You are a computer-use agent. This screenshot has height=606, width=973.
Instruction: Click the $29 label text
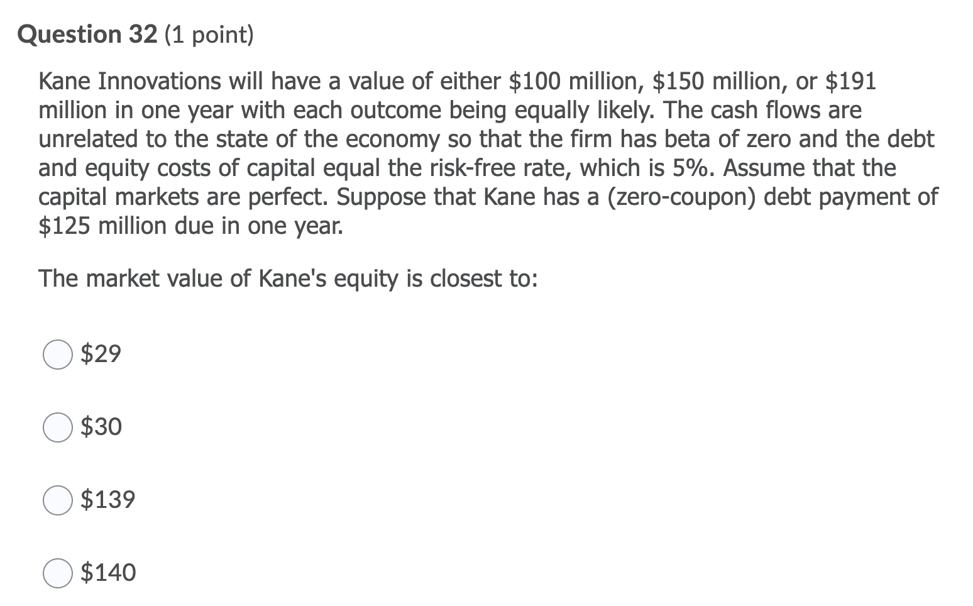pyautogui.click(x=99, y=354)
